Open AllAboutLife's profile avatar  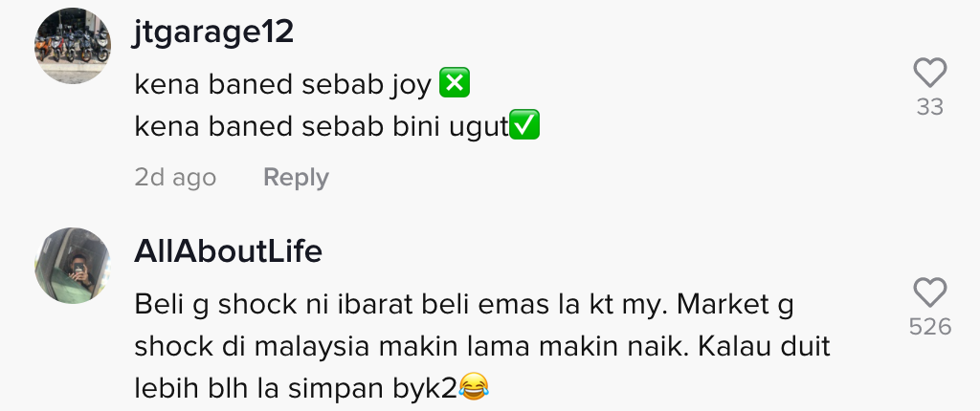tap(73, 266)
